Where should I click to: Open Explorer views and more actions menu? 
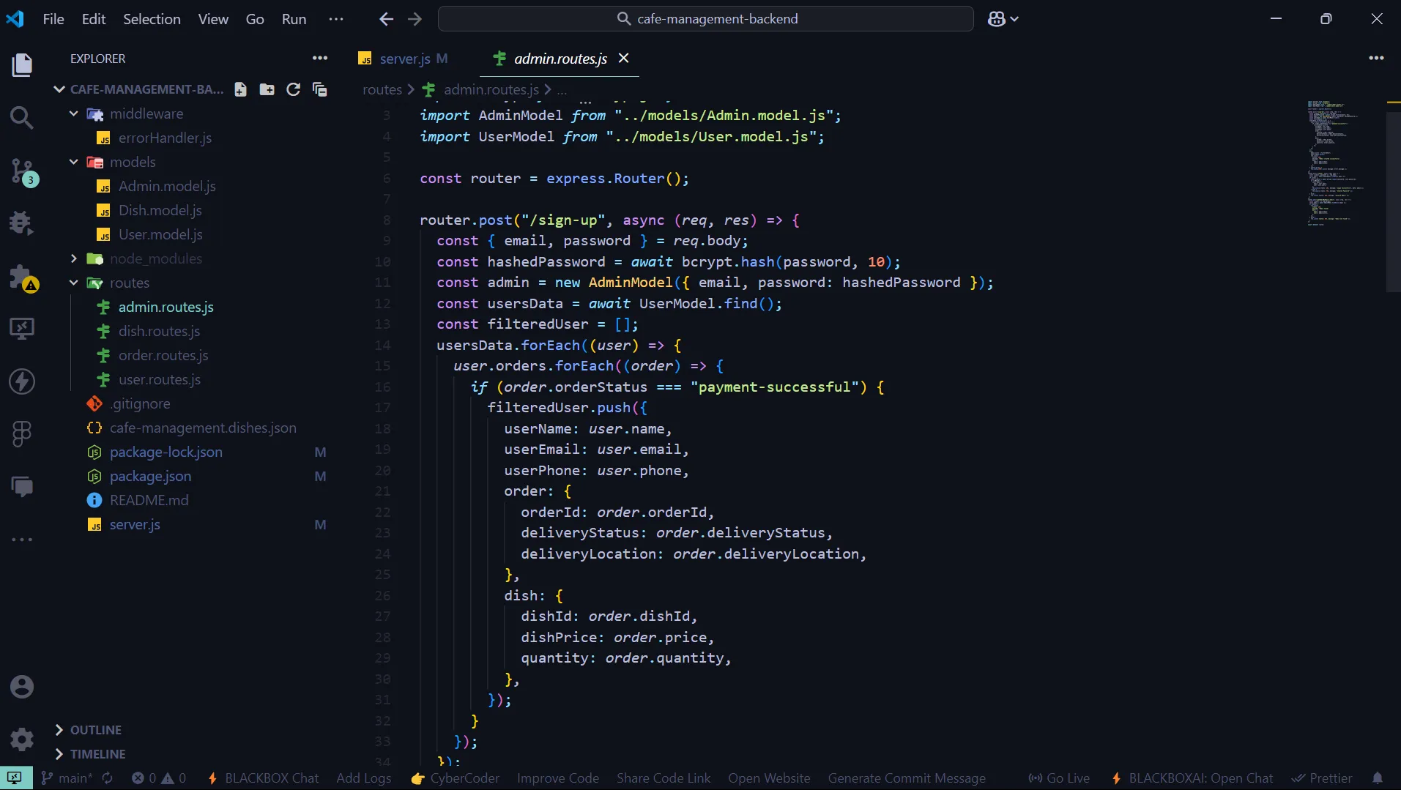[320, 58]
